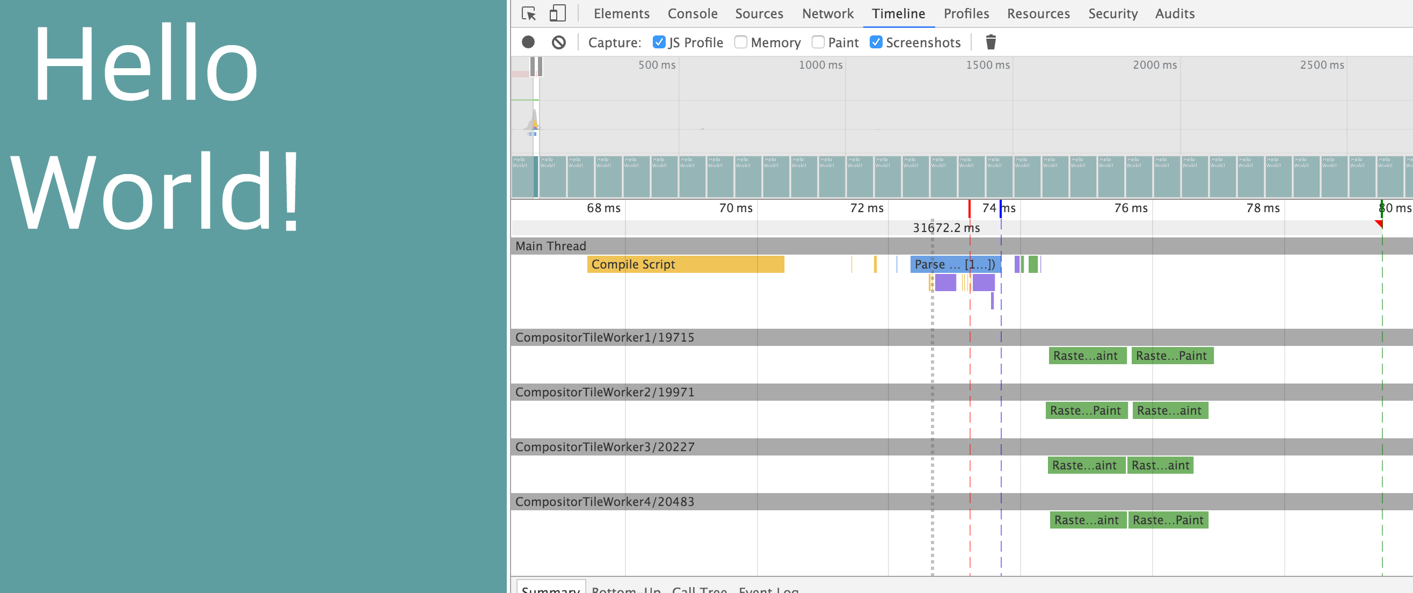Viewport: 1413px width, 593px height.
Task: Click the CompositorTileWorker4/20483 header
Action: point(962,501)
